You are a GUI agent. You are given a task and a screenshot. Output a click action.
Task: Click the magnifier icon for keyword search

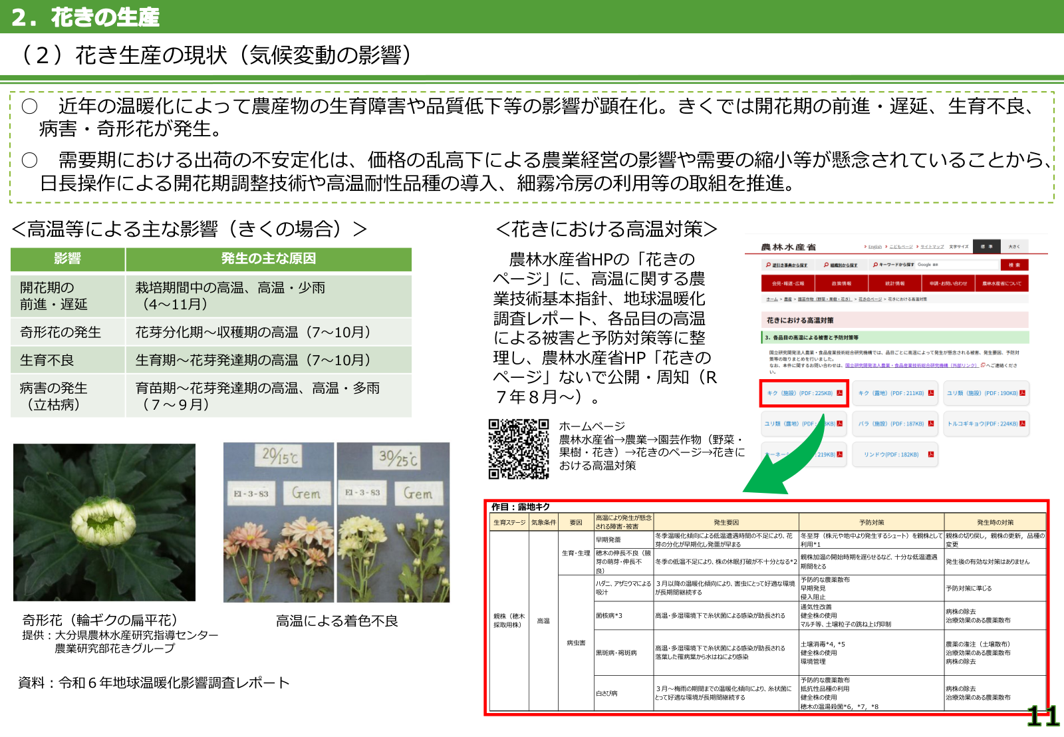[x=876, y=265]
